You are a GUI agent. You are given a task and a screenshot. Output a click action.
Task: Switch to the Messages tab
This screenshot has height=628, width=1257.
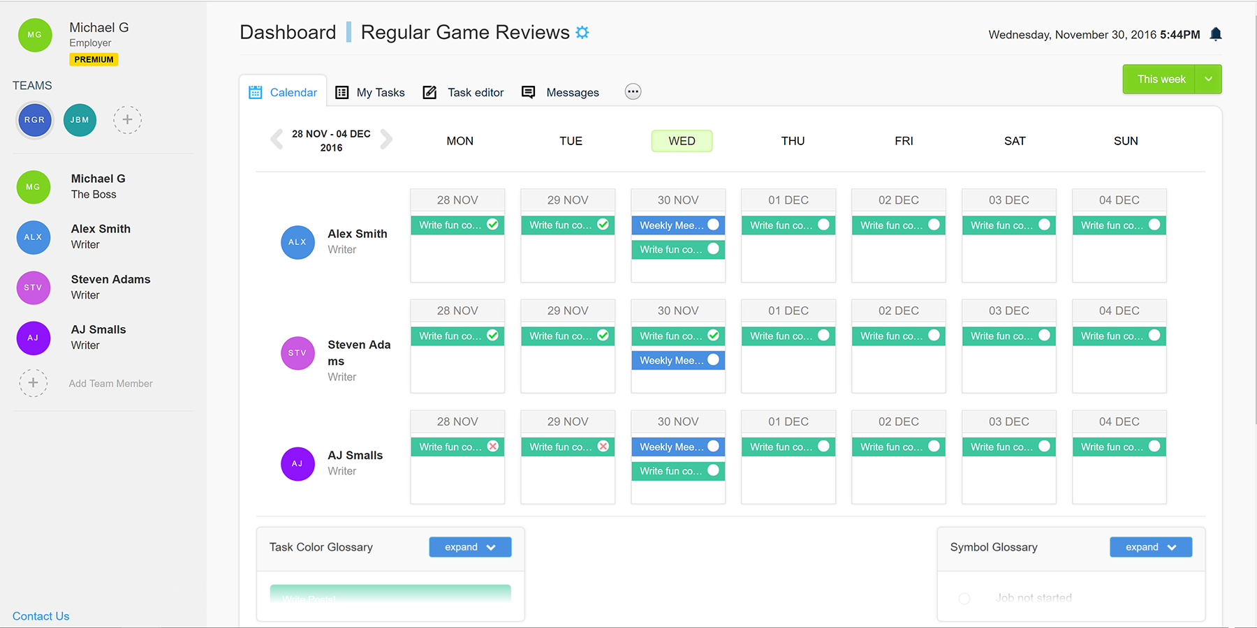pyautogui.click(x=561, y=92)
